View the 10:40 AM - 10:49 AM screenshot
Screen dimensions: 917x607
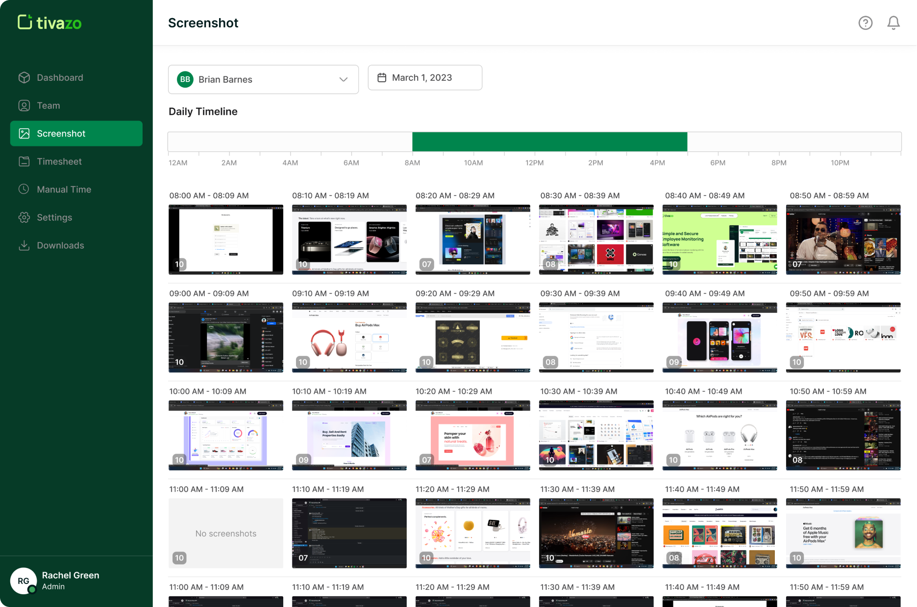coord(719,435)
